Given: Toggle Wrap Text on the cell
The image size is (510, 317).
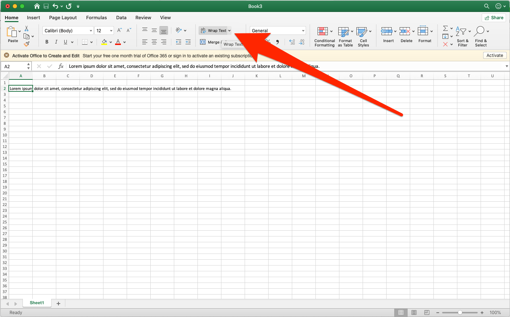Looking at the screenshot, I should pyautogui.click(x=215, y=30).
